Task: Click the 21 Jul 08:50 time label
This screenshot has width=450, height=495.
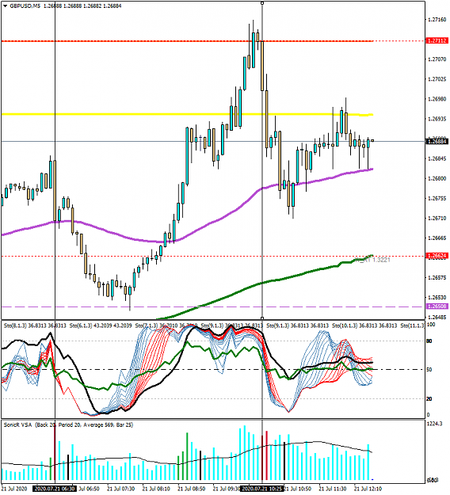Action: pyautogui.click(x=192, y=489)
